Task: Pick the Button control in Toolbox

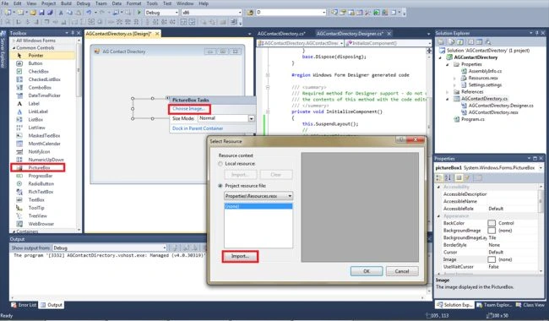Action: point(35,63)
